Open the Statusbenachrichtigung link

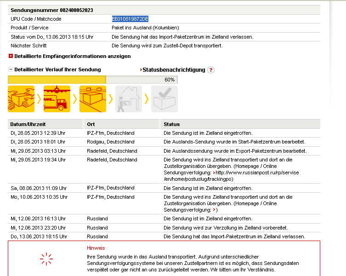pos(174,70)
